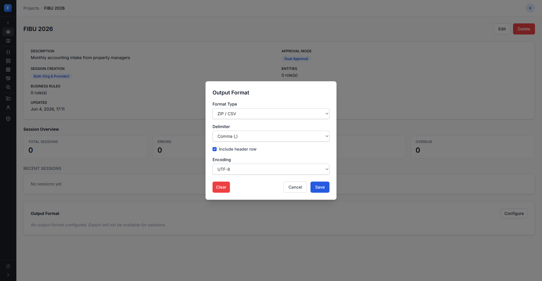Click the project description text
The height and width of the screenshot is (281, 542).
(80, 58)
